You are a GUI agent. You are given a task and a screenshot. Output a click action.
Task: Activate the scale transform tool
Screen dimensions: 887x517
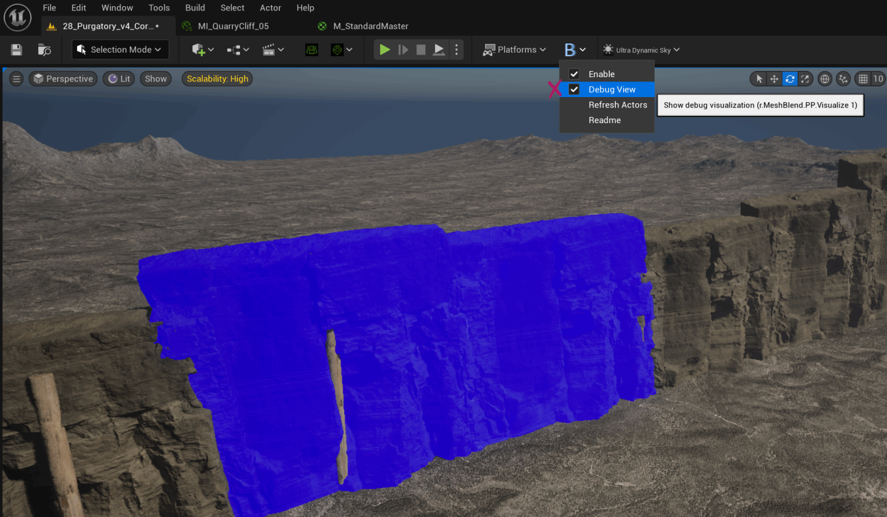(805, 78)
